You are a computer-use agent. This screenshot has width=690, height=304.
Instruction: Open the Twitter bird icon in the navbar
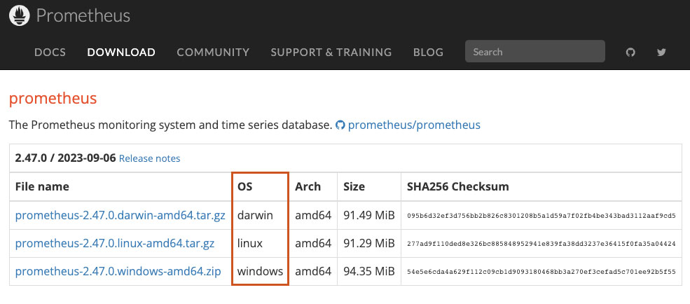pyautogui.click(x=661, y=52)
